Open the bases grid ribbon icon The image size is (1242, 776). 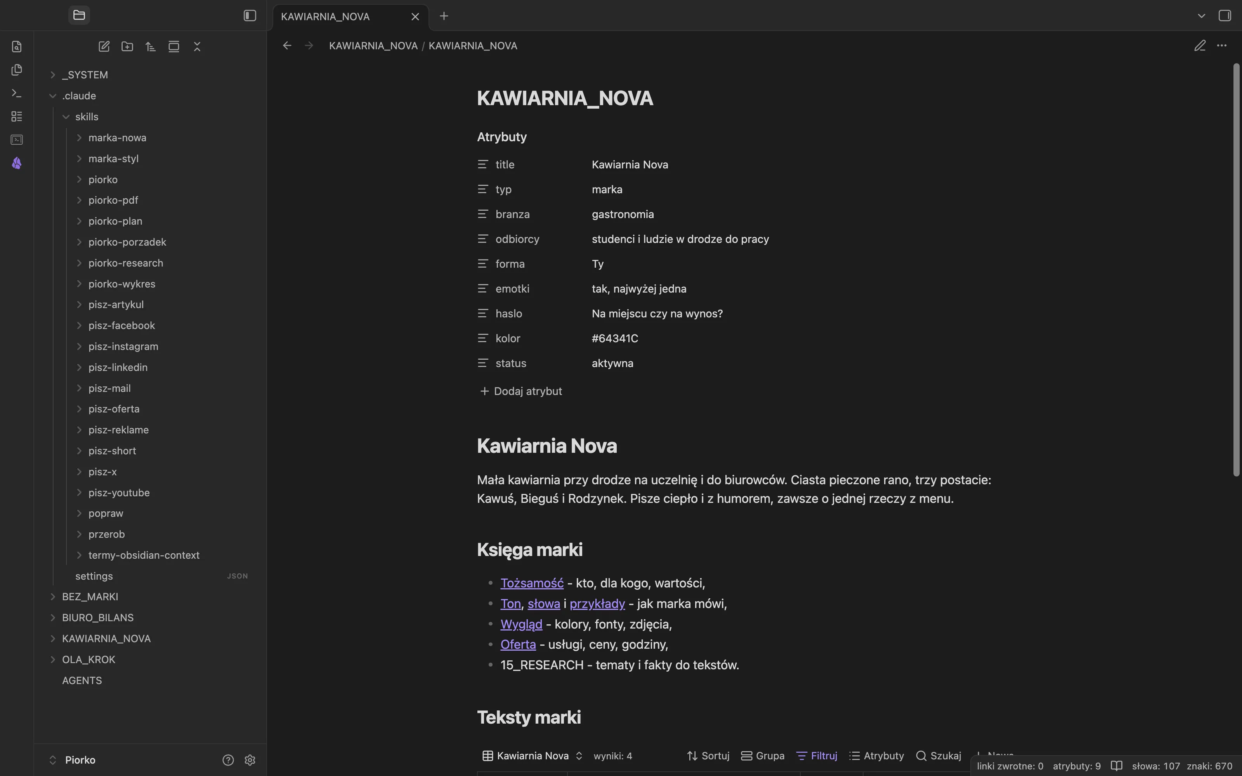pyautogui.click(x=16, y=116)
